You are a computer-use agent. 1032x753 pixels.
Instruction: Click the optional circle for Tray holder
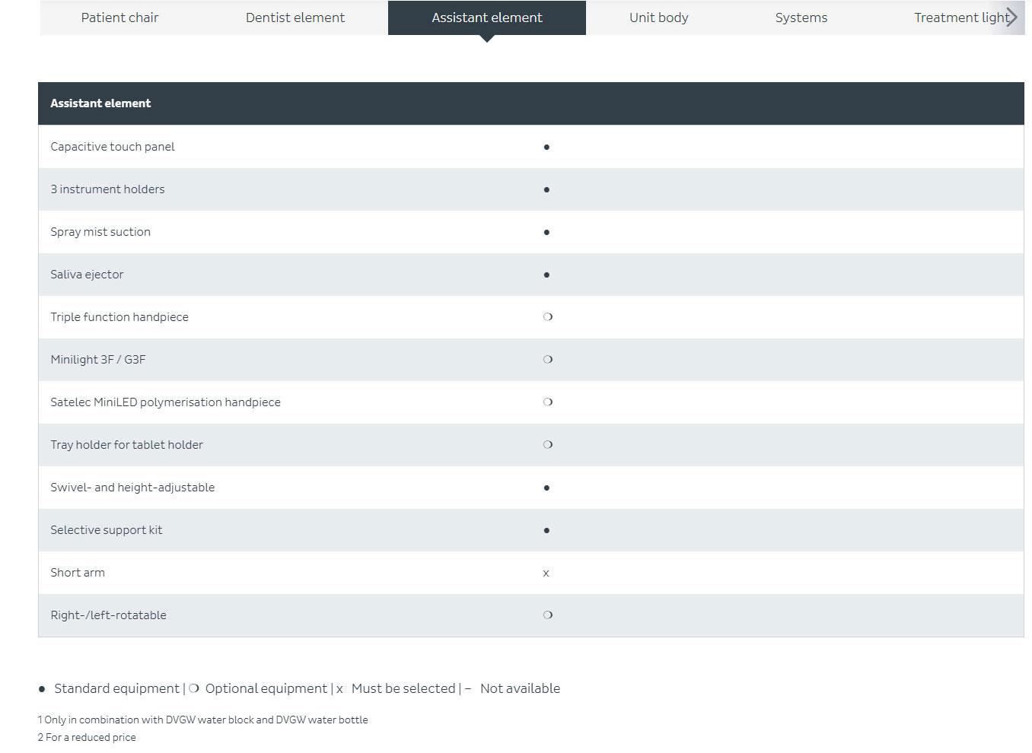click(548, 445)
